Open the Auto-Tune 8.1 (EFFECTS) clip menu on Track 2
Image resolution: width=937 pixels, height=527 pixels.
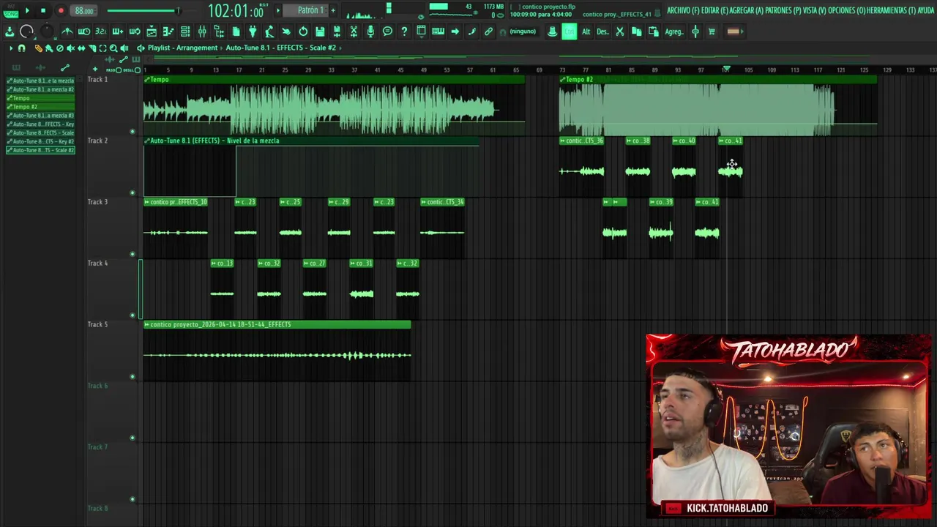click(147, 141)
